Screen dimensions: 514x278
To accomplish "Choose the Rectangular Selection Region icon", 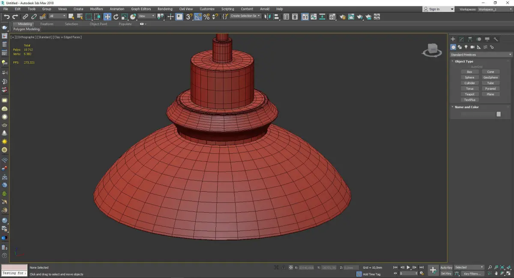I will (89, 17).
